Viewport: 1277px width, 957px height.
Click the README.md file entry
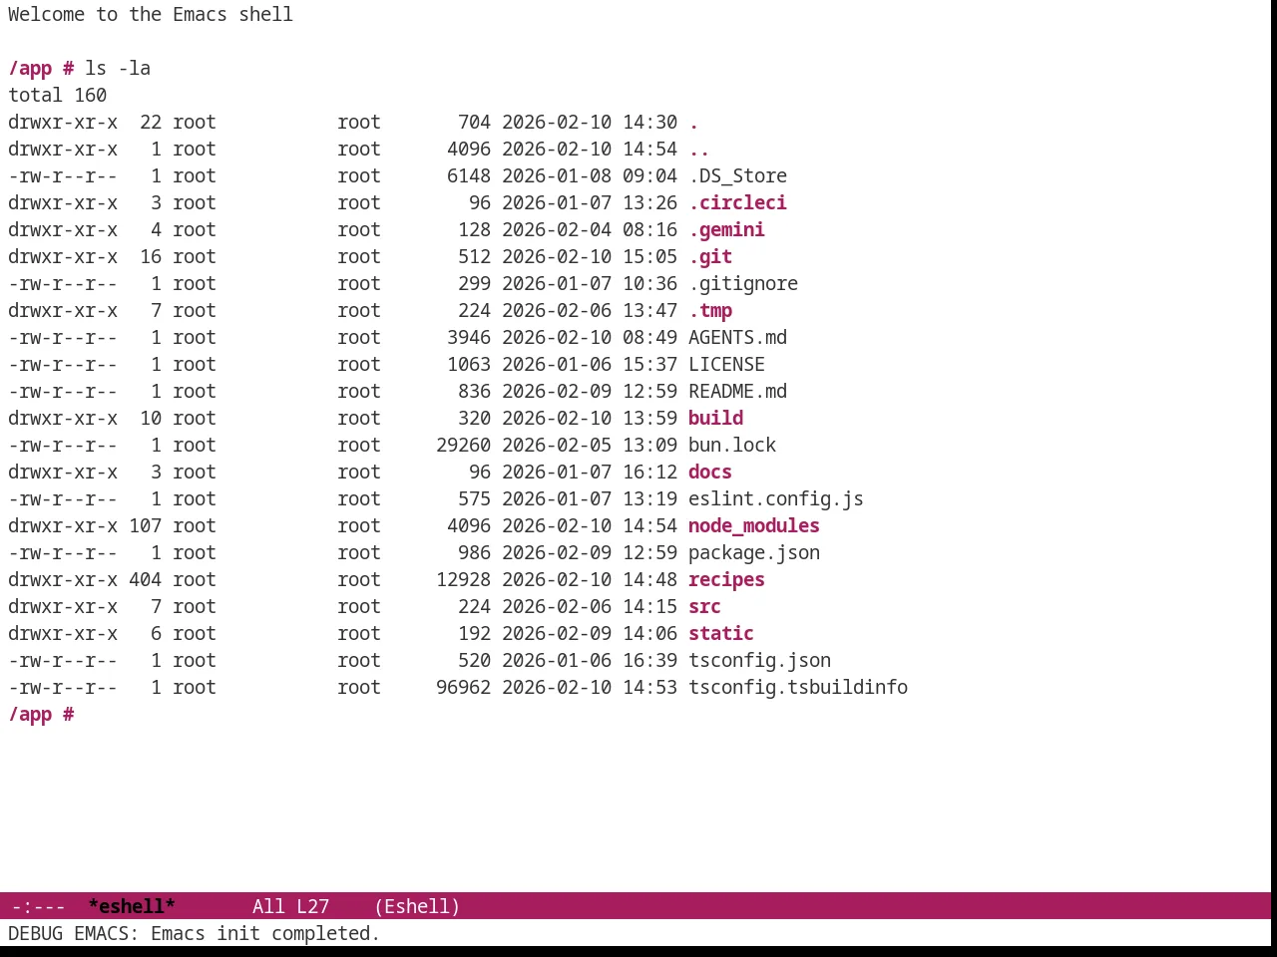click(x=737, y=391)
